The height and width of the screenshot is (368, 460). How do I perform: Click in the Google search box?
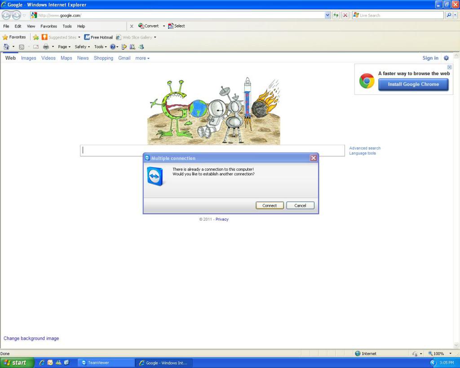tap(212, 150)
